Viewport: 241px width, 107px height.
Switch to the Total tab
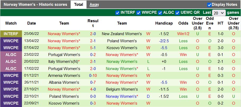79,4
